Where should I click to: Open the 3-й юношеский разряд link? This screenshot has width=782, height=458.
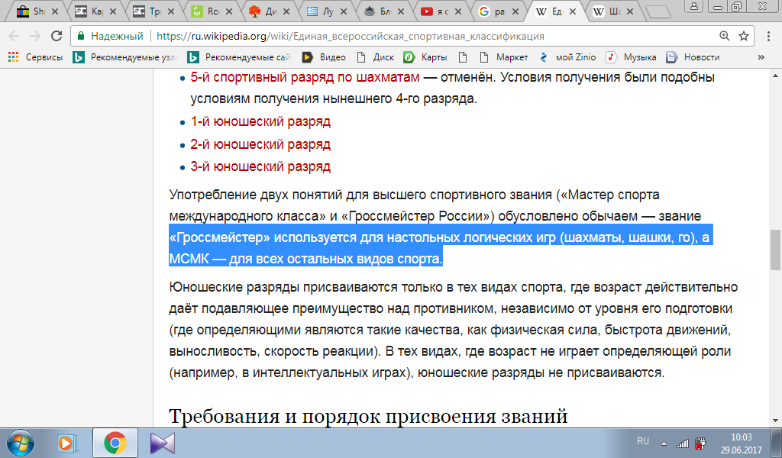coord(260,166)
